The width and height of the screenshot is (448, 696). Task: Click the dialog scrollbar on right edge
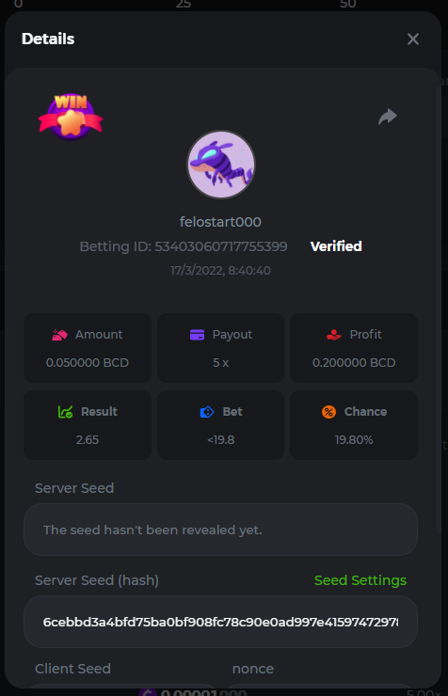click(440, 309)
